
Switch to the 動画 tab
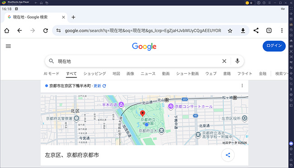[x=166, y=73]
